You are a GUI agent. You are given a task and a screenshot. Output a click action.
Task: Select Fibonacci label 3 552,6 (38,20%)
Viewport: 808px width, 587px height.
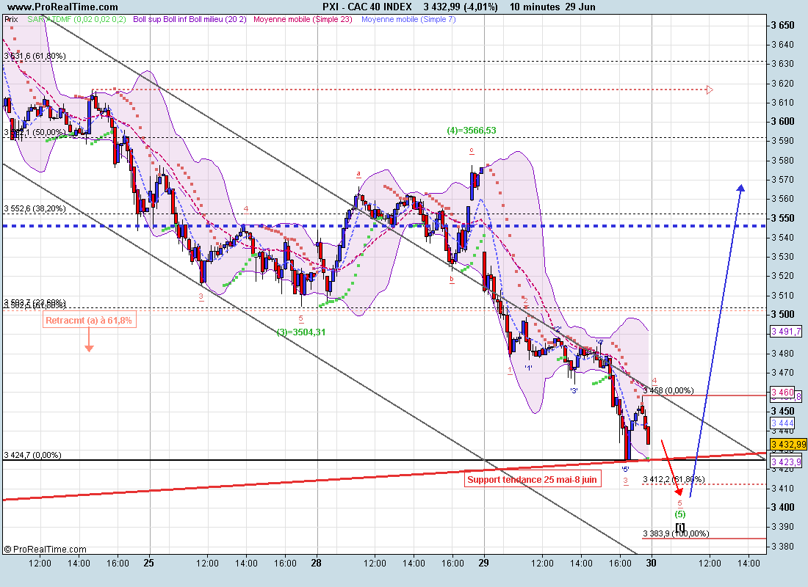(35, 208)
